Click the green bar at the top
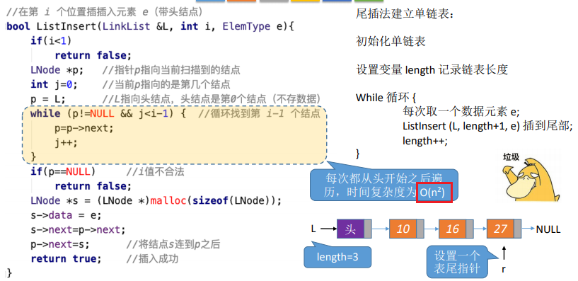 tap(369, 1)
